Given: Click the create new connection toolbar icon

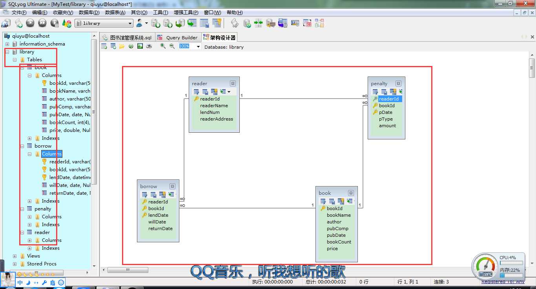Looking at the screenshot, I should tap(6, 23).
